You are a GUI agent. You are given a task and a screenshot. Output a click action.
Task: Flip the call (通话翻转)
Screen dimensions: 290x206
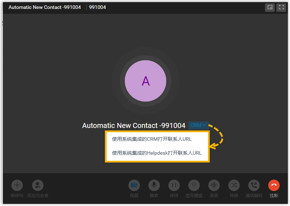[254, 185]
